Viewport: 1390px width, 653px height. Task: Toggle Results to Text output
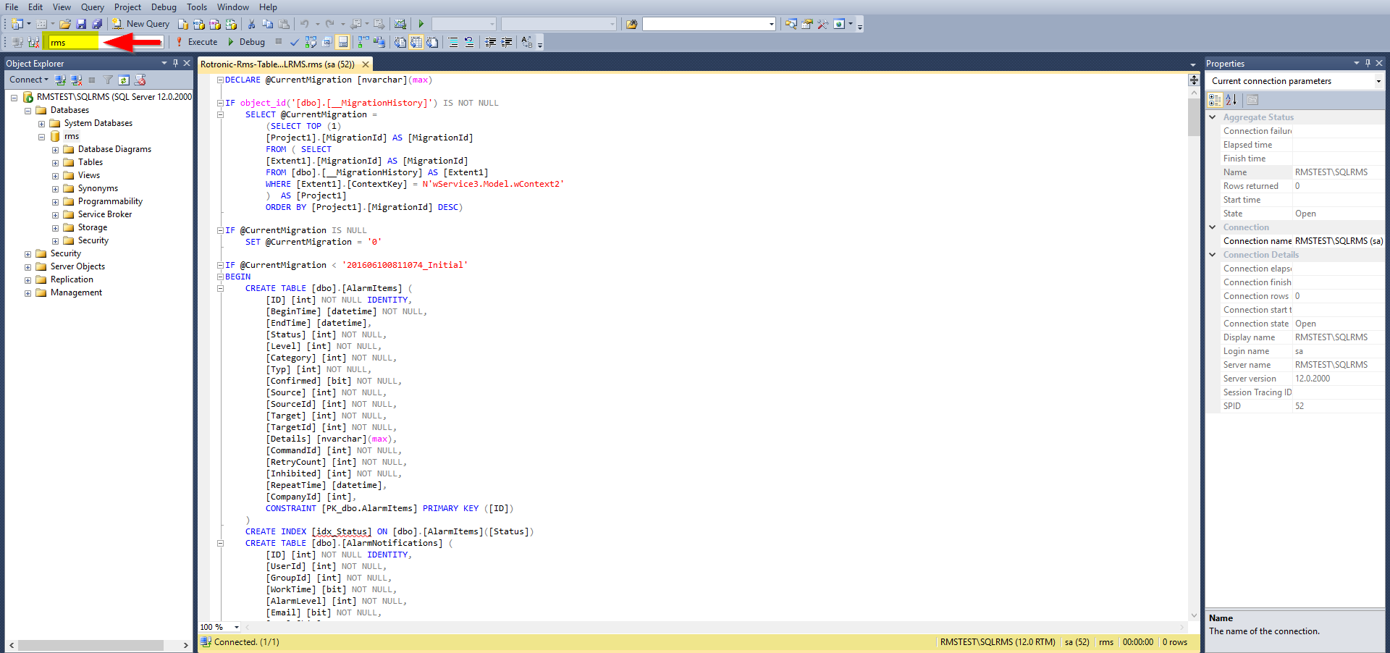coord(400,42)
